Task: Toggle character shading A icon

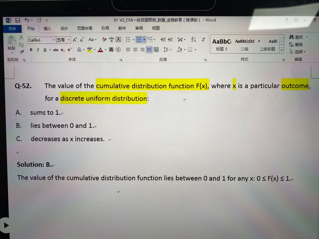Action: 111,49
